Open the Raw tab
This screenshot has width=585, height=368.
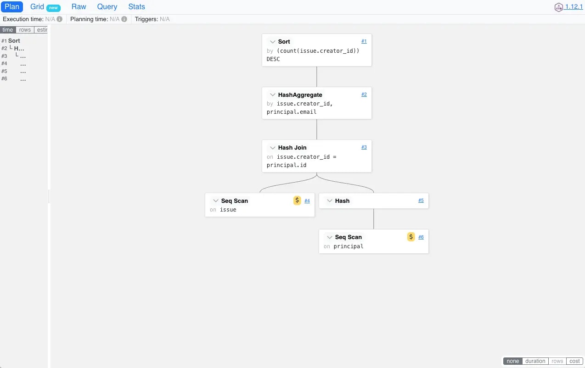click(x=79, y=7)
